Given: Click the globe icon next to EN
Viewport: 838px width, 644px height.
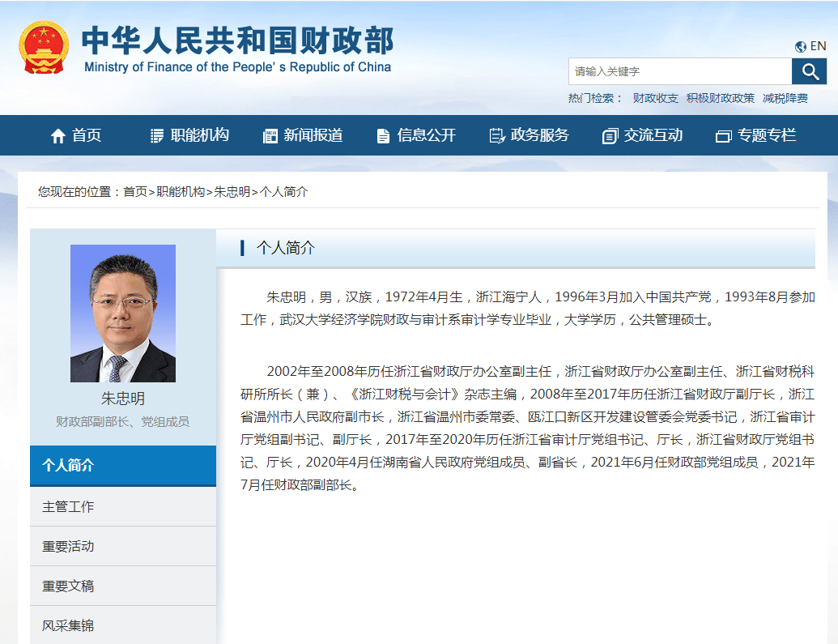Looking at the screenshot, I should click(x=800, y=47).
